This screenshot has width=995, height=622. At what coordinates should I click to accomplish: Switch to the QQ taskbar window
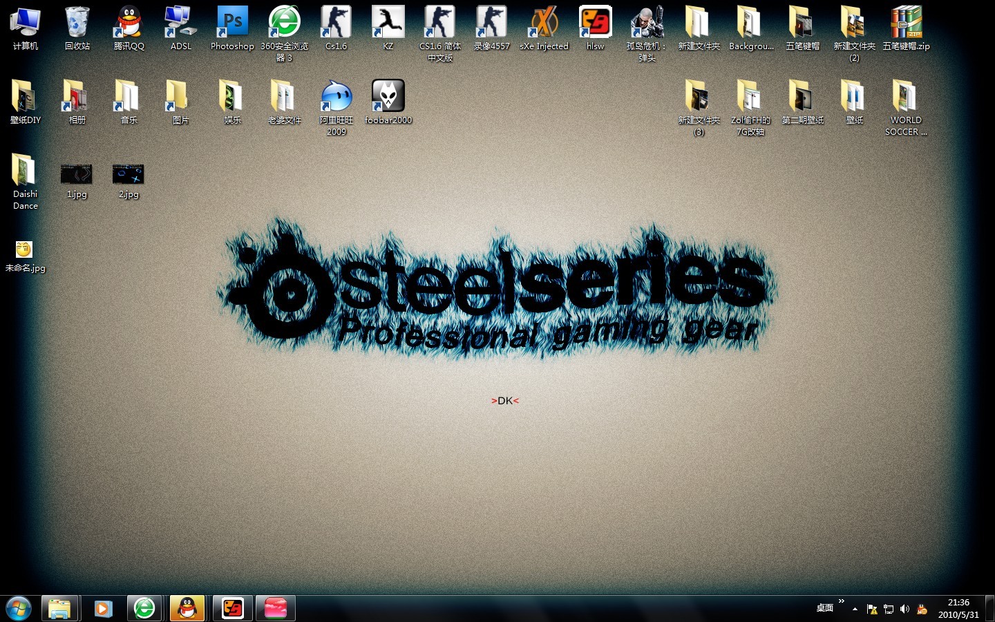point(187,608)
